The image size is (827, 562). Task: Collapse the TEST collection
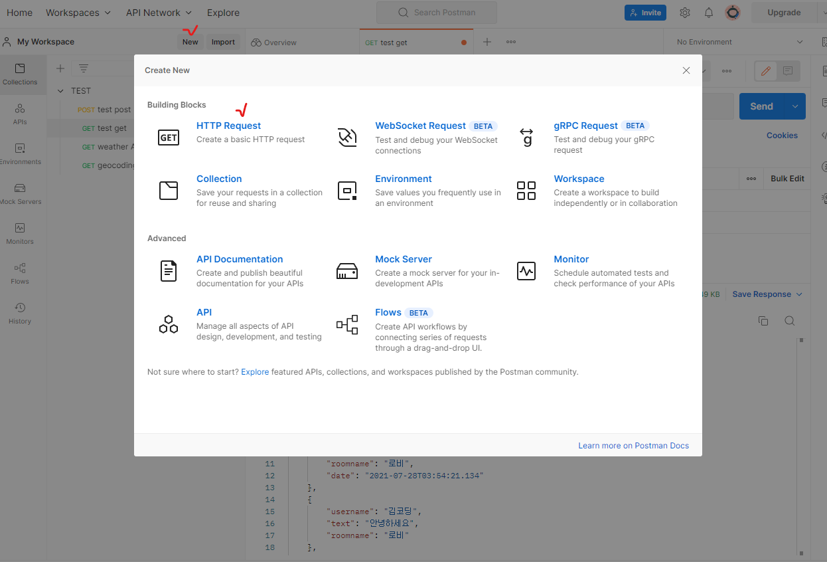(x=60, y=91)
